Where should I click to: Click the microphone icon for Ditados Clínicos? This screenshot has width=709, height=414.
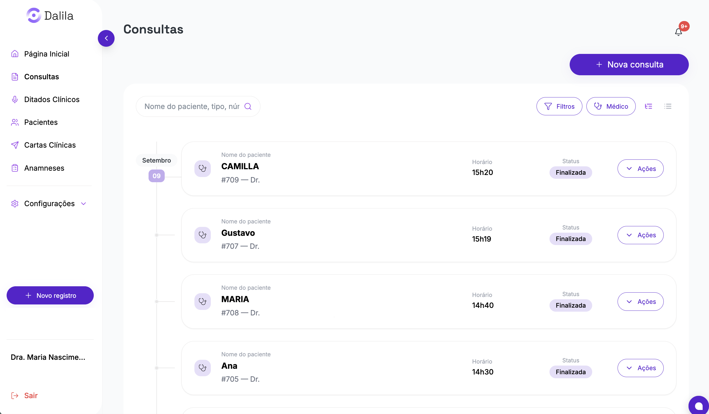click(15, 99)
